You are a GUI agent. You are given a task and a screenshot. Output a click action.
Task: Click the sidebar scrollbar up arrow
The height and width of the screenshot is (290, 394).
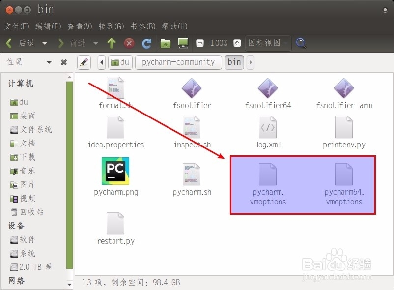[x=70, y=77]
